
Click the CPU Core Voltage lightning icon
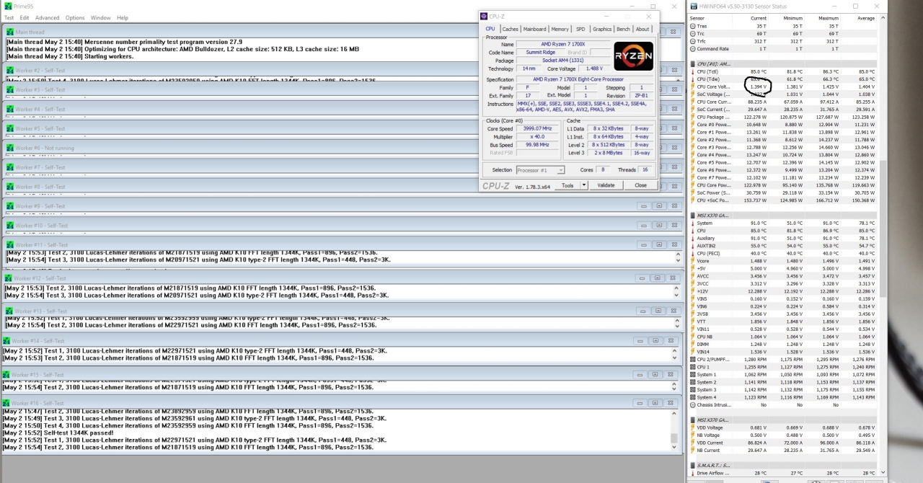(x=693, y=87)
